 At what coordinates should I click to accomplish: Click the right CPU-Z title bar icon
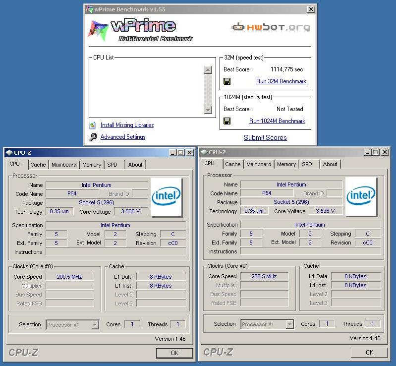click(204, 152)
